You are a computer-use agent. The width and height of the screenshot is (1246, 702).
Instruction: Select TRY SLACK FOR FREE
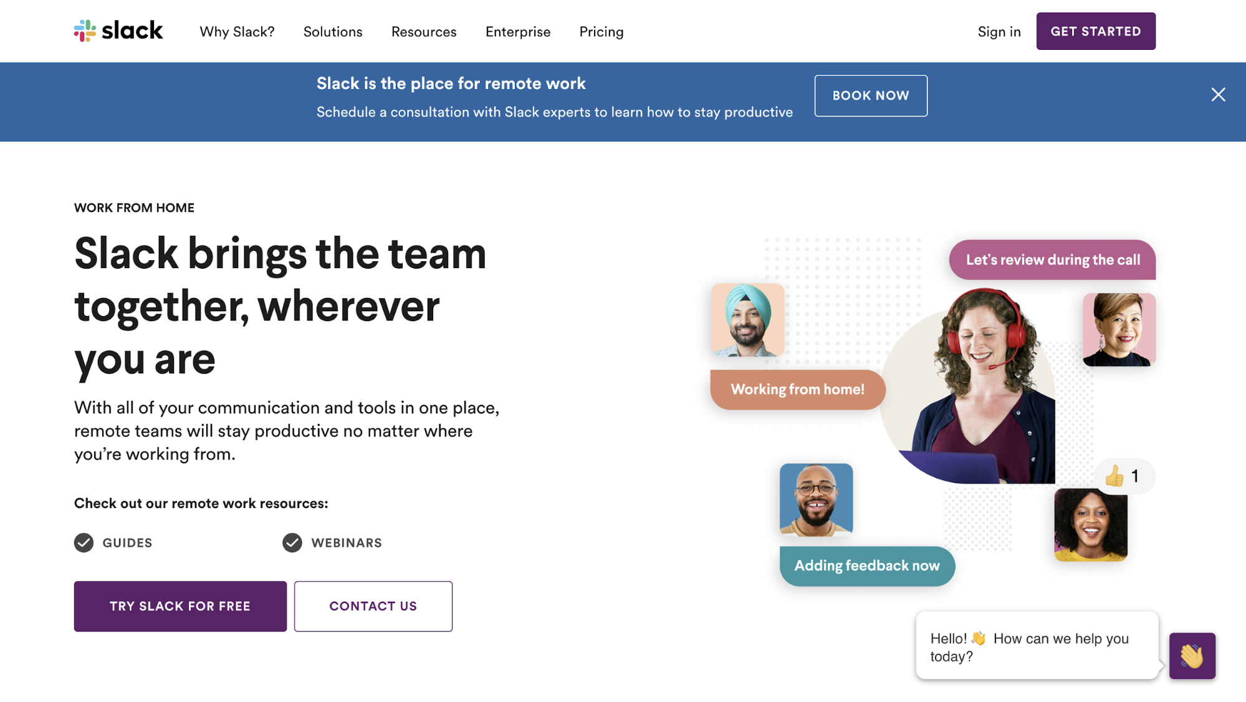click(180, 605)
